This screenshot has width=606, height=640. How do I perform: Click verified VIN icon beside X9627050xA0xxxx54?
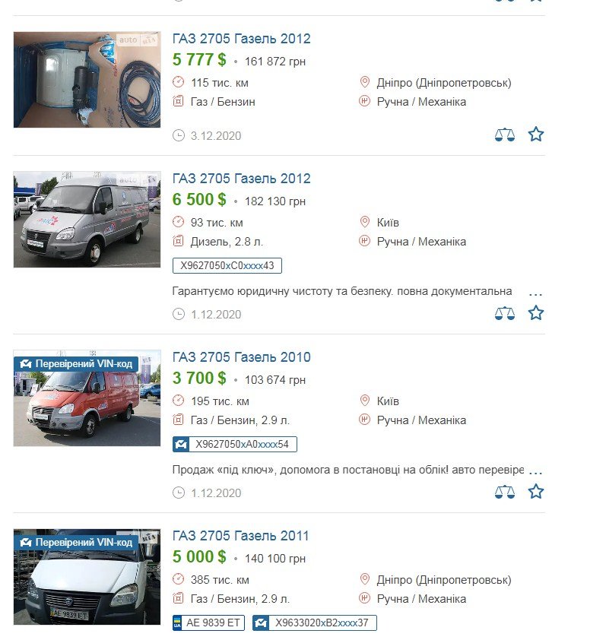pos(181,444)
